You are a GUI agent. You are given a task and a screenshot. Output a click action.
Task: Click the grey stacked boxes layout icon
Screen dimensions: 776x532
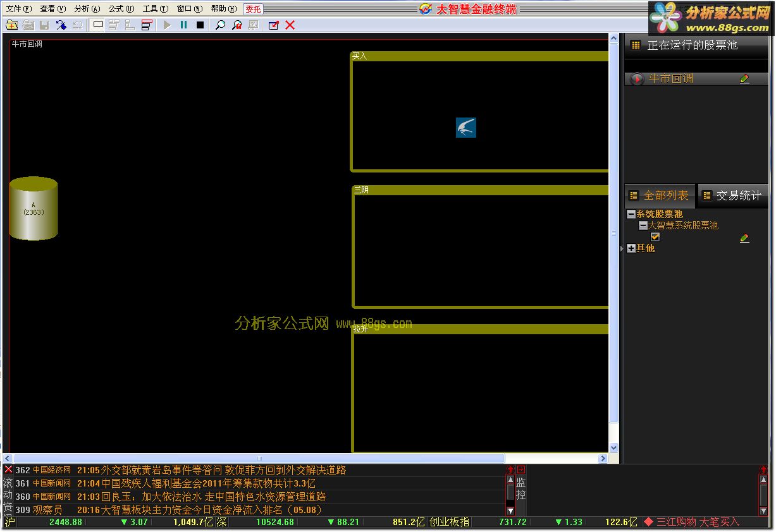(114, 25)
